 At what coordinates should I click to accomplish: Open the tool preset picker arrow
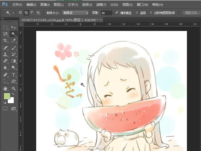coord(13,13)
